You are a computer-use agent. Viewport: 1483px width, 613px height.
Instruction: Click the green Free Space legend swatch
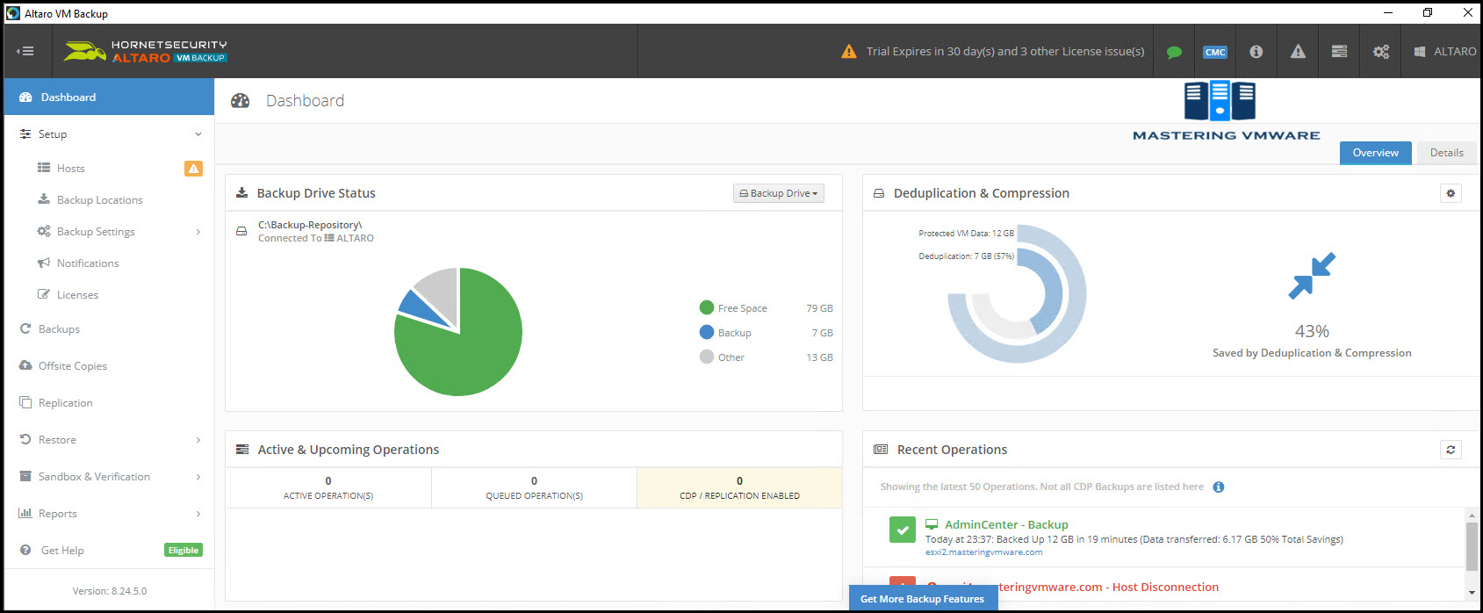(707, 307)
